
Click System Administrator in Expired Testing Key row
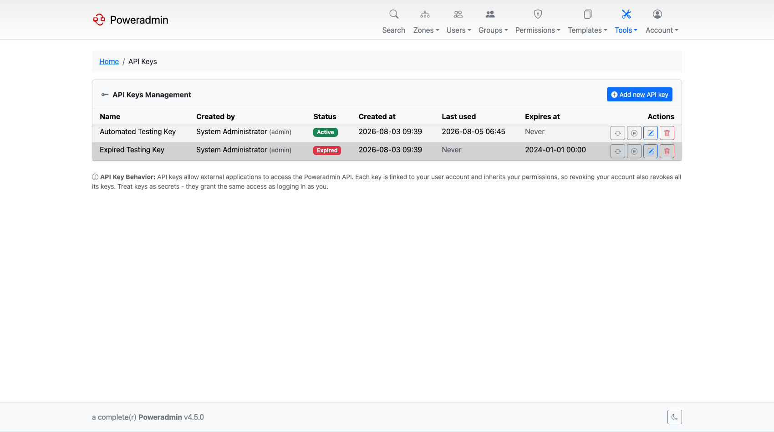click(231, 150)
